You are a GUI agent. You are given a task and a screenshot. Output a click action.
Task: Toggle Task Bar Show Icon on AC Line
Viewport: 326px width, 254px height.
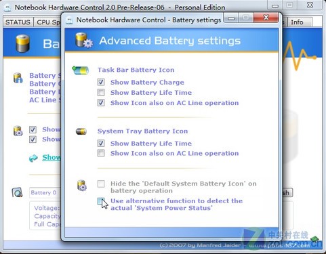point(101,103)
